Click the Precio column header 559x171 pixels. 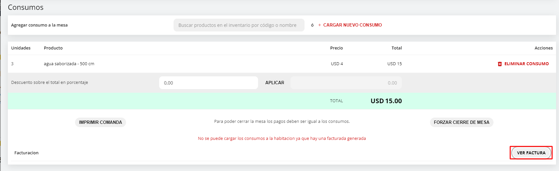click(336, 48)
